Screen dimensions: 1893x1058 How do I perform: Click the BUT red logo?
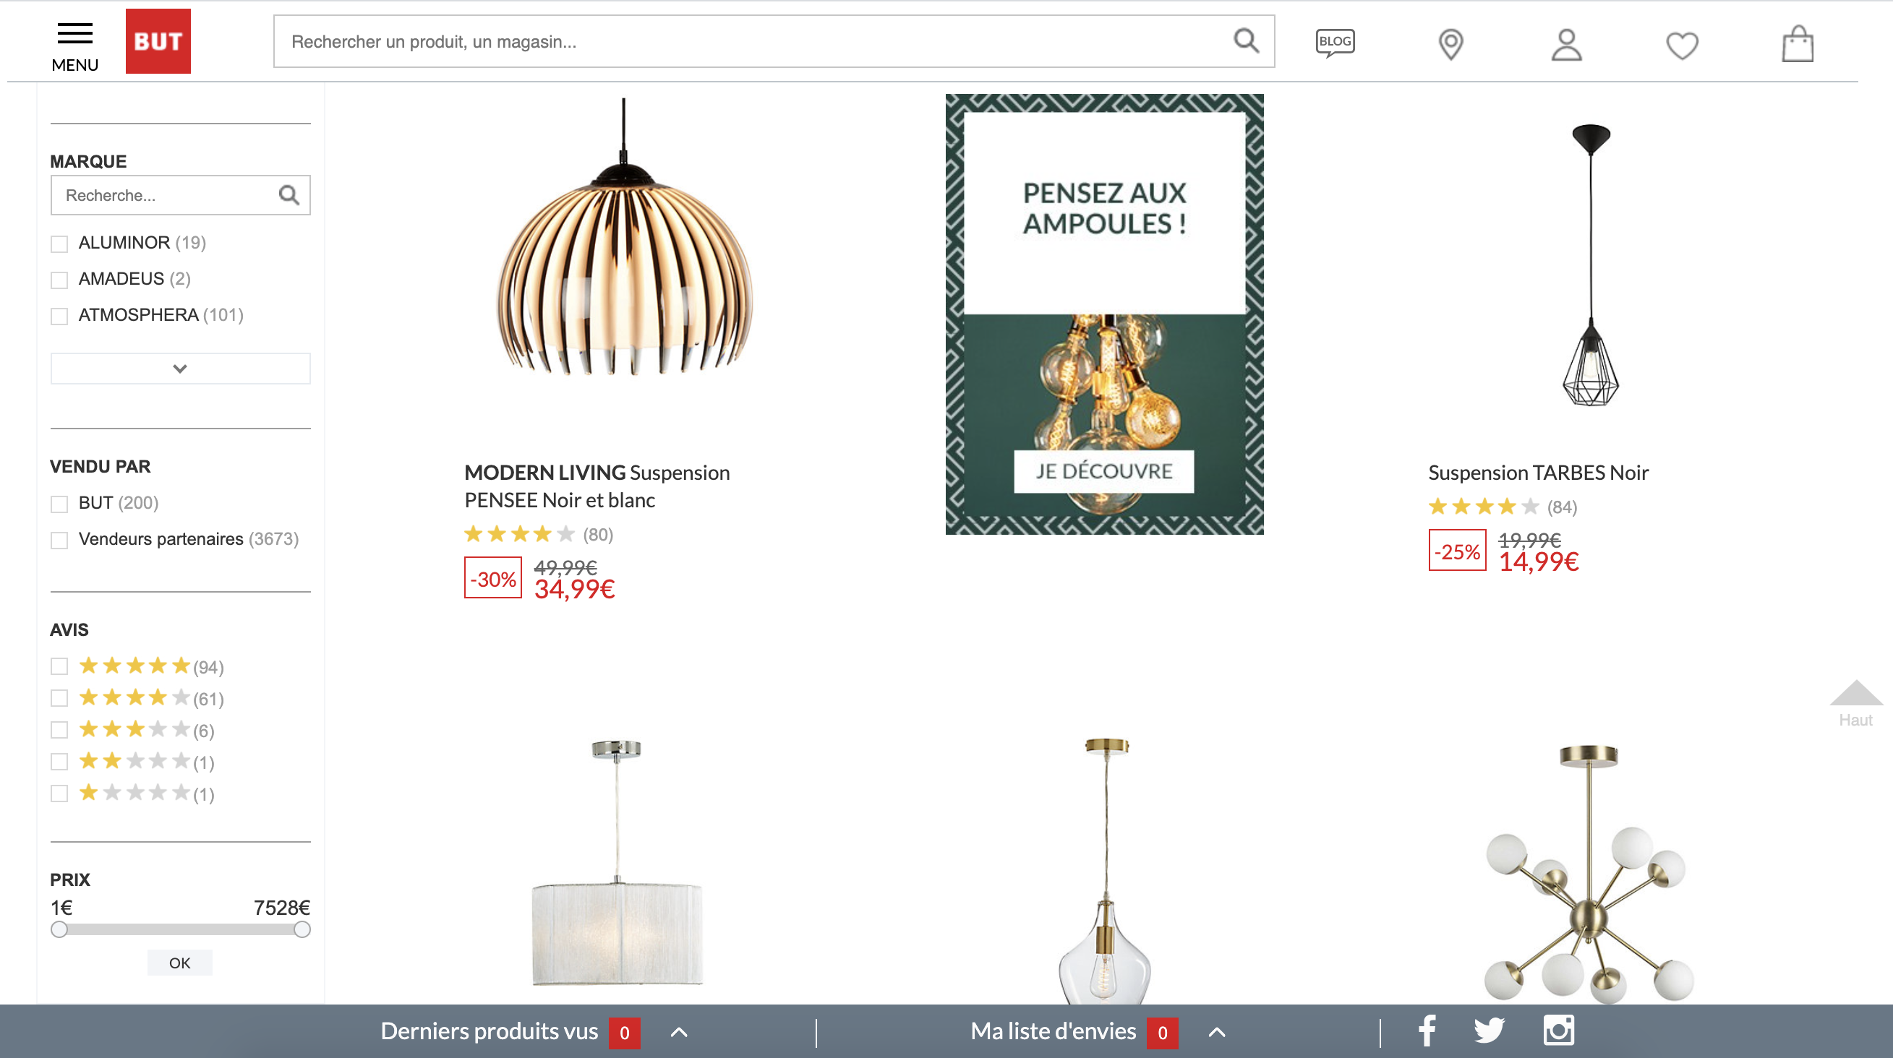pyautogui.click(x=158, y=41)
